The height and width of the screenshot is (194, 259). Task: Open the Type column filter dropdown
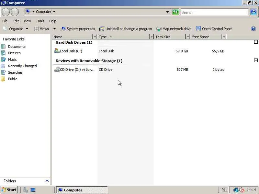(151, 37)
